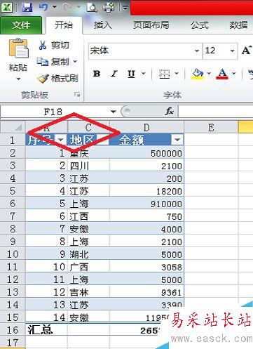This screenshot has height=349, width=253.
Task: Open print preview icon in quick toolbar
Action: [92, 8]
